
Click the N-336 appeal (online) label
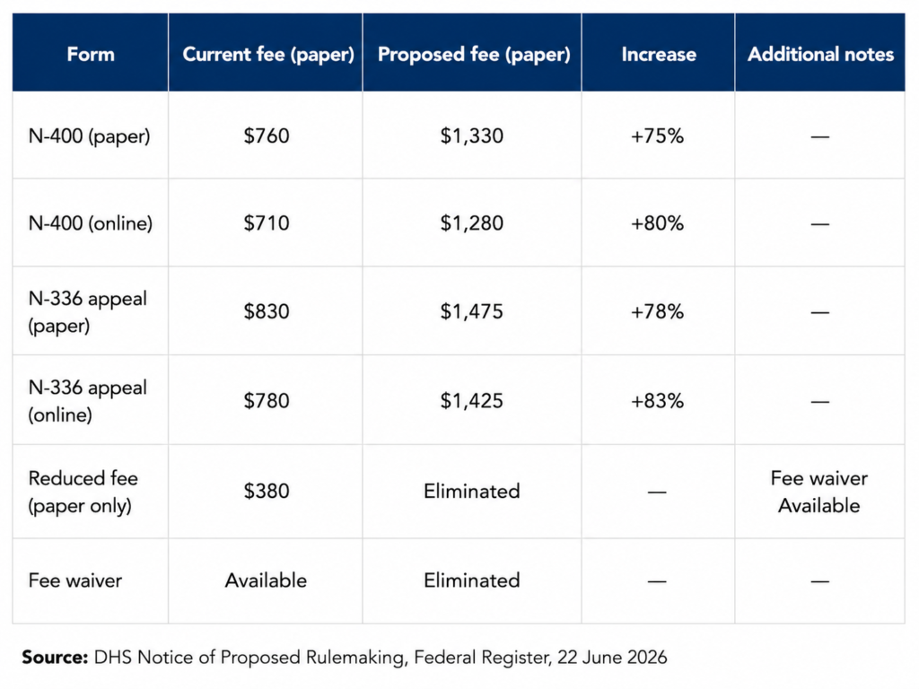point(87,401)
